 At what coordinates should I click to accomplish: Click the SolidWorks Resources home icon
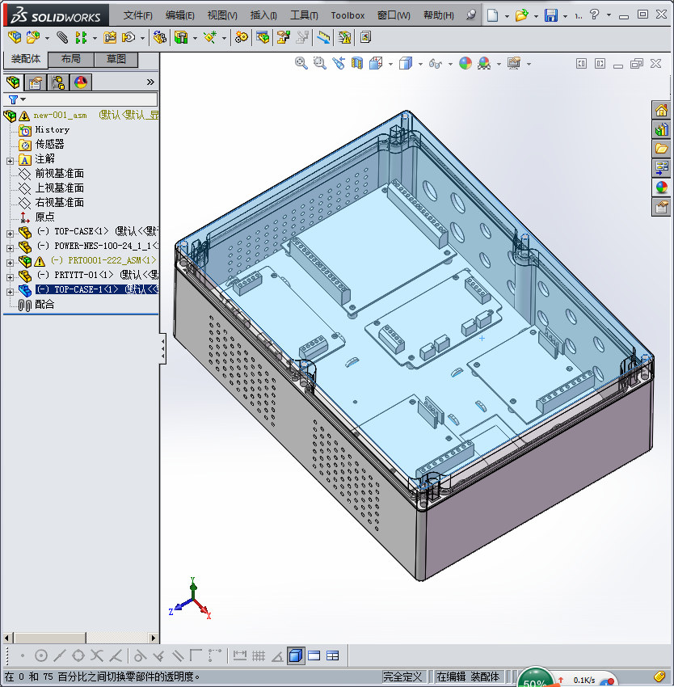coord(661,110)
